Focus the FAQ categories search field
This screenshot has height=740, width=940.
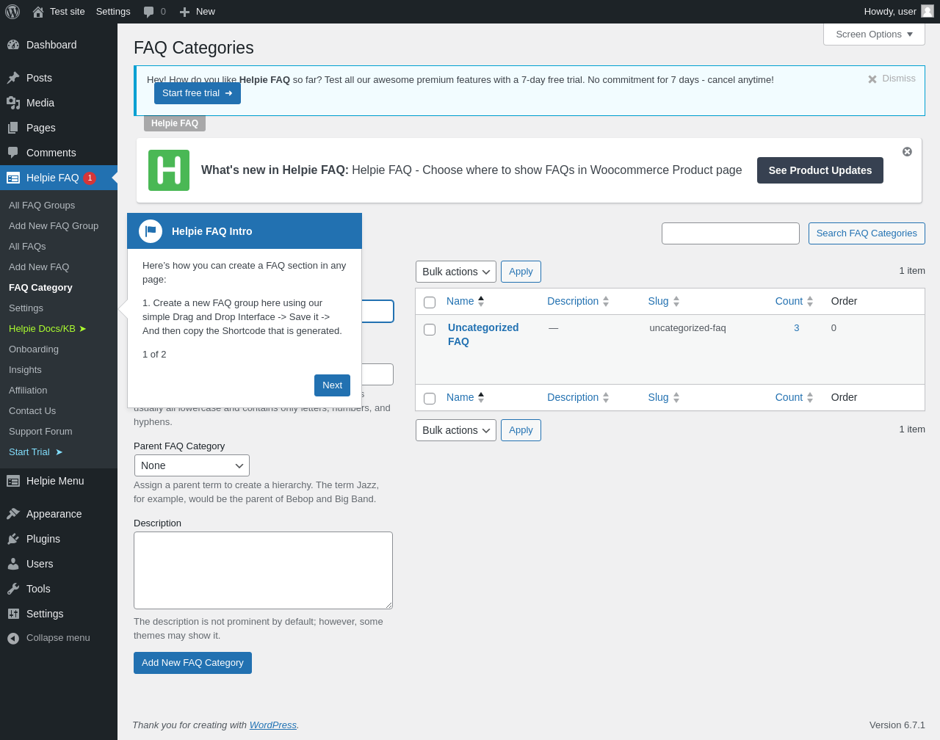731,233
